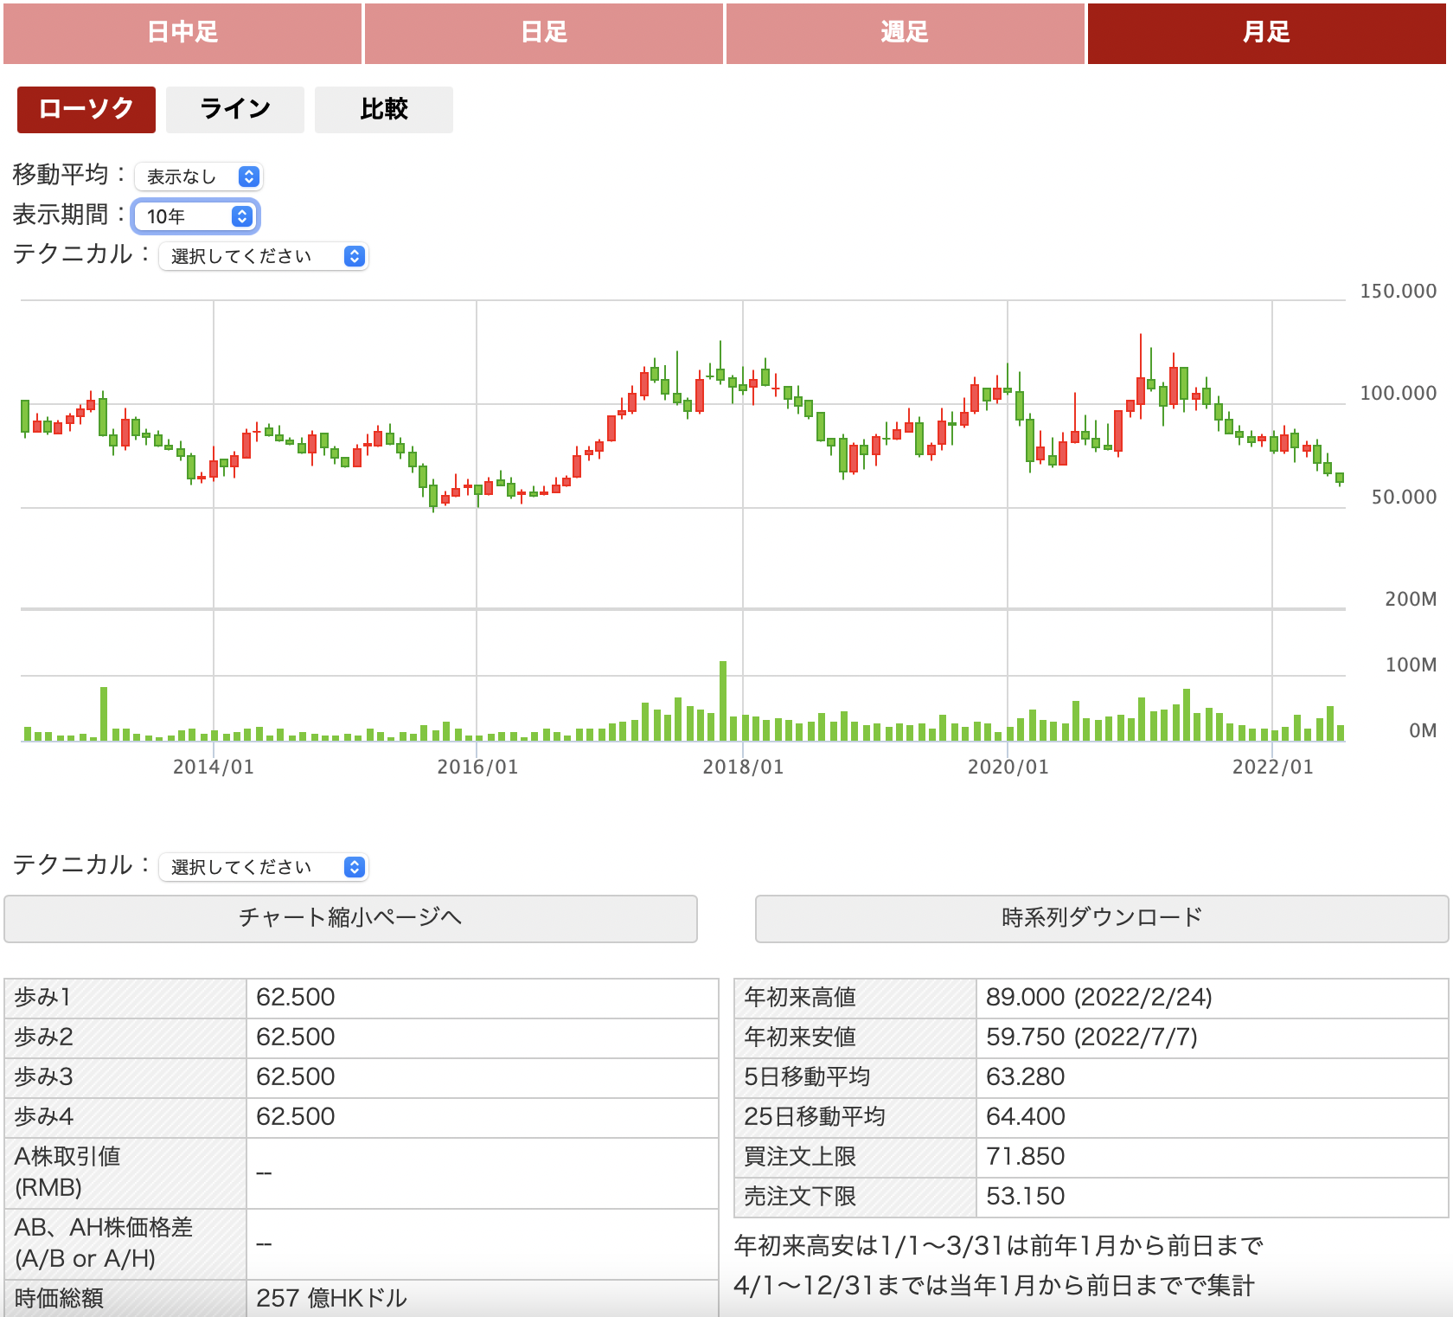Click the 50.000 price axis label
Screen dimensions: 1453x1317
pos(1404,497)
